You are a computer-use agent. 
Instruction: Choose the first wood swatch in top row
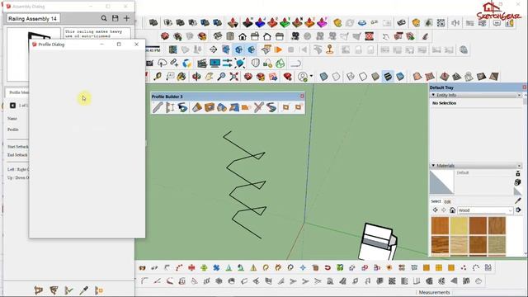click(x=440, y=225)
